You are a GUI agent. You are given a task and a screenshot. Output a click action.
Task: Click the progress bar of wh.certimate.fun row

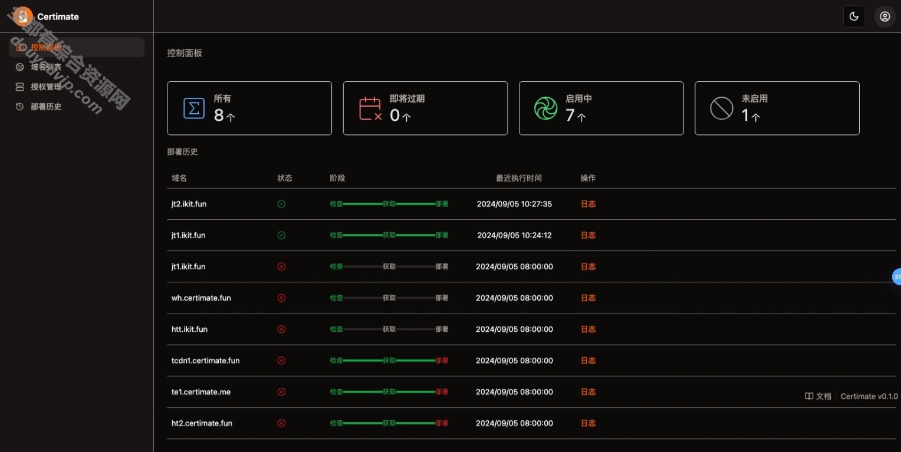tap(389, 298)
